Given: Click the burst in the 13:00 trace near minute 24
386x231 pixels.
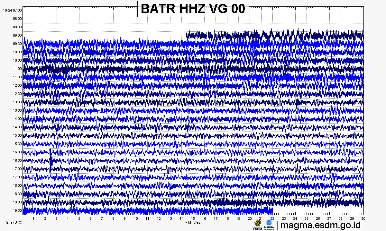Looking at the screenshot, I should [298, 102].
